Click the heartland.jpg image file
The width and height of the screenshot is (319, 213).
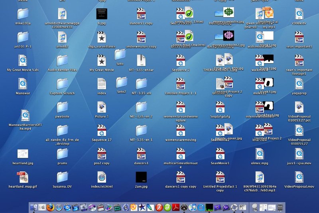pyautogui.click(x=23, y=154)
